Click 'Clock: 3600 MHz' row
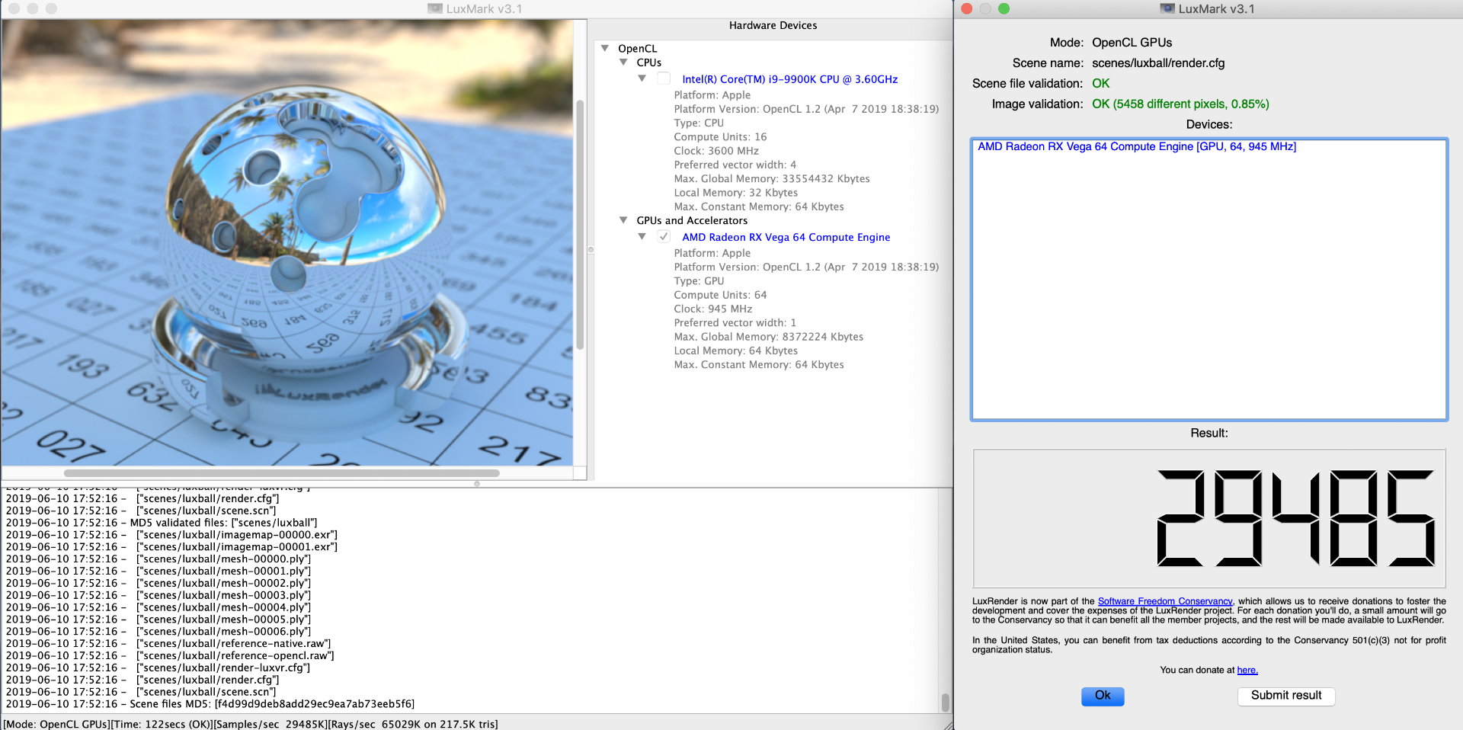The width and height of the screenshot is (1463, 730). (716, 151)
